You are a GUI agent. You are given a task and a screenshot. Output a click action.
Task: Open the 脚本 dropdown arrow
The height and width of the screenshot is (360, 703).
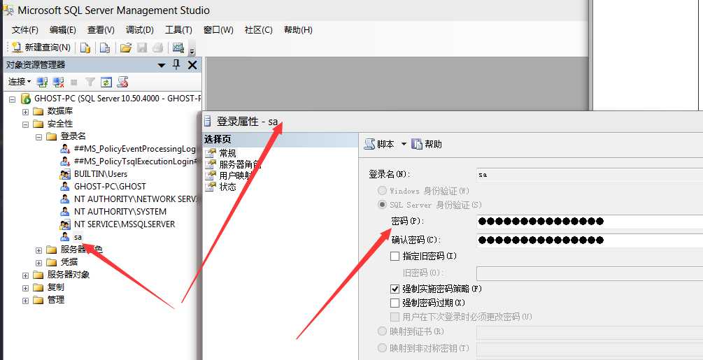pos(404,144)
